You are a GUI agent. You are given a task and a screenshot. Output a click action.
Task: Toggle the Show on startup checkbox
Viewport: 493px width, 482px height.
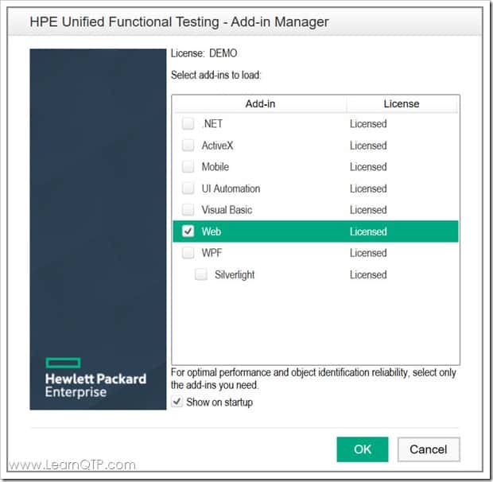coord(177,402)
